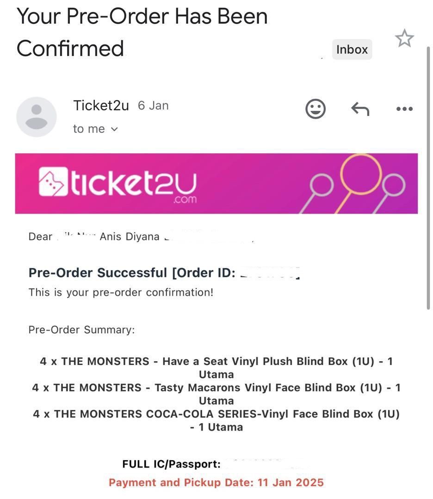Click the ticket2u.com banner wordmark
The width and height of the screenshot is (433, 499).
click(x=133, y=184)
